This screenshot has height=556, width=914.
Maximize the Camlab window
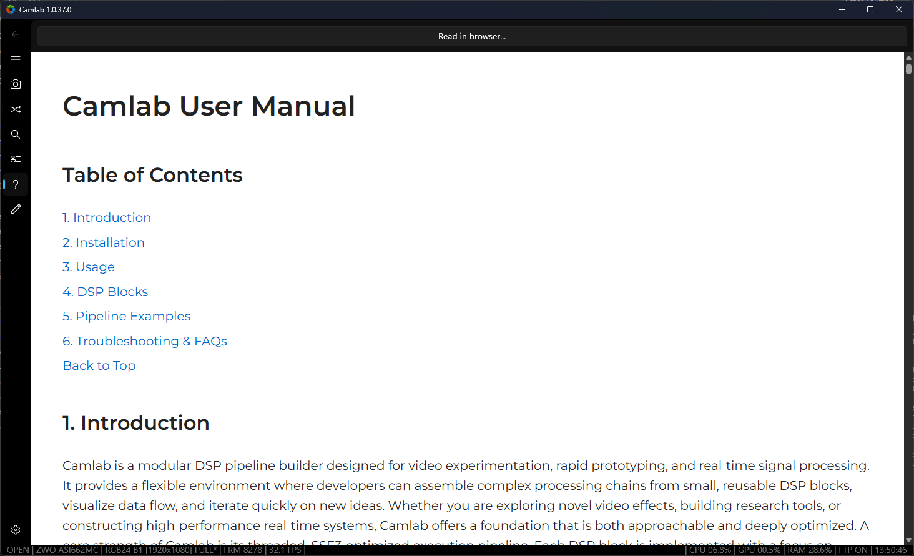870,9
